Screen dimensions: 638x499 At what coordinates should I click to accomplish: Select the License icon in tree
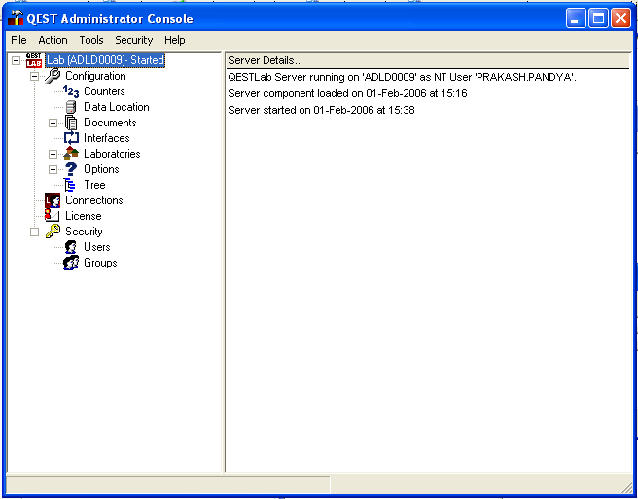pyautogui.click(x=53, y=216)
